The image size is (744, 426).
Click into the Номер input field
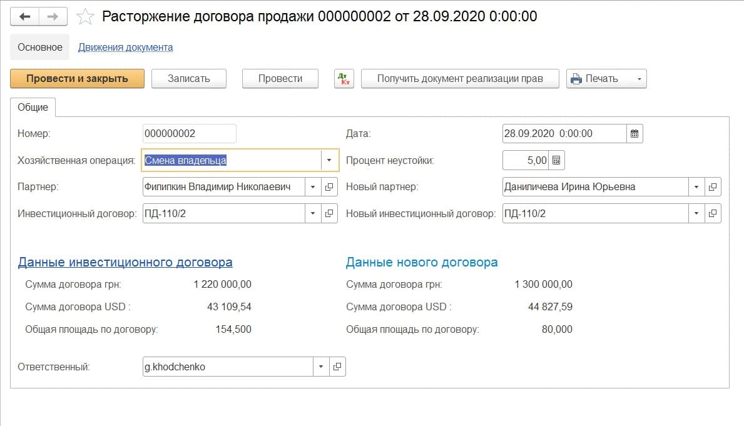tap(189, 133)
